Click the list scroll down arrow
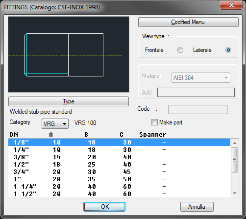This screenshot has width=246, height=219. (235, 194)
